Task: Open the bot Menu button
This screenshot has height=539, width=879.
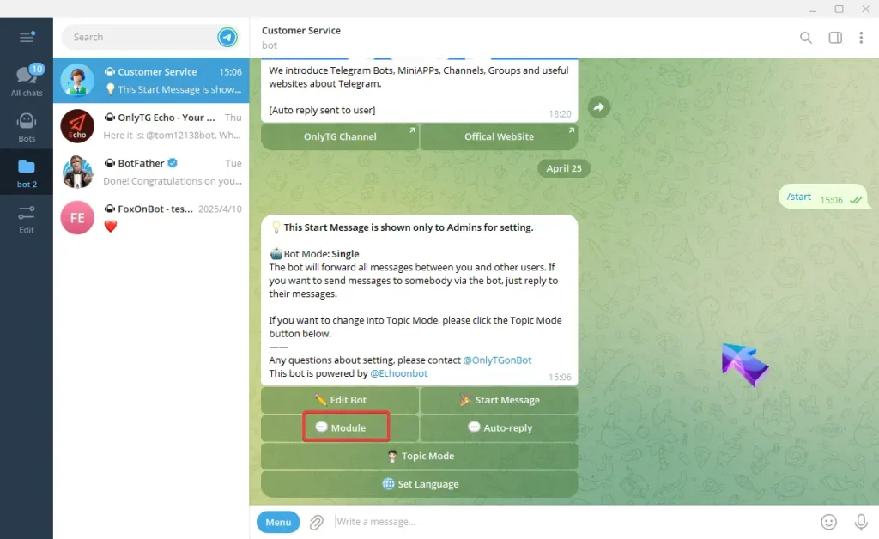Action: [278, 522]
